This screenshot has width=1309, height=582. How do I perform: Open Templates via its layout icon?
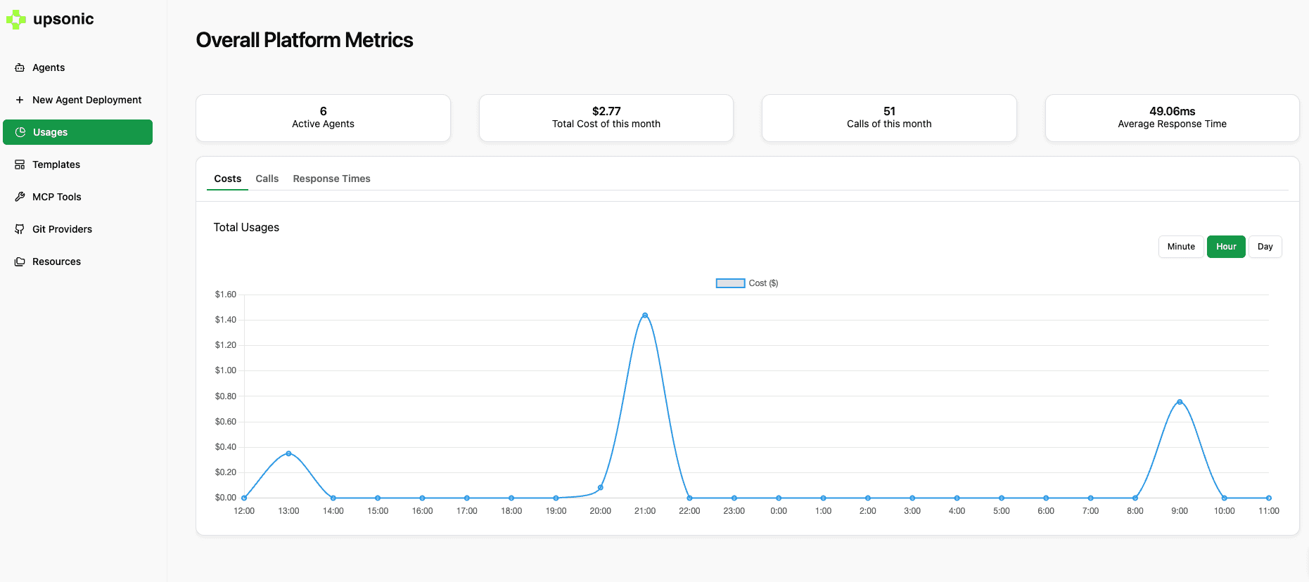[20, 164]
